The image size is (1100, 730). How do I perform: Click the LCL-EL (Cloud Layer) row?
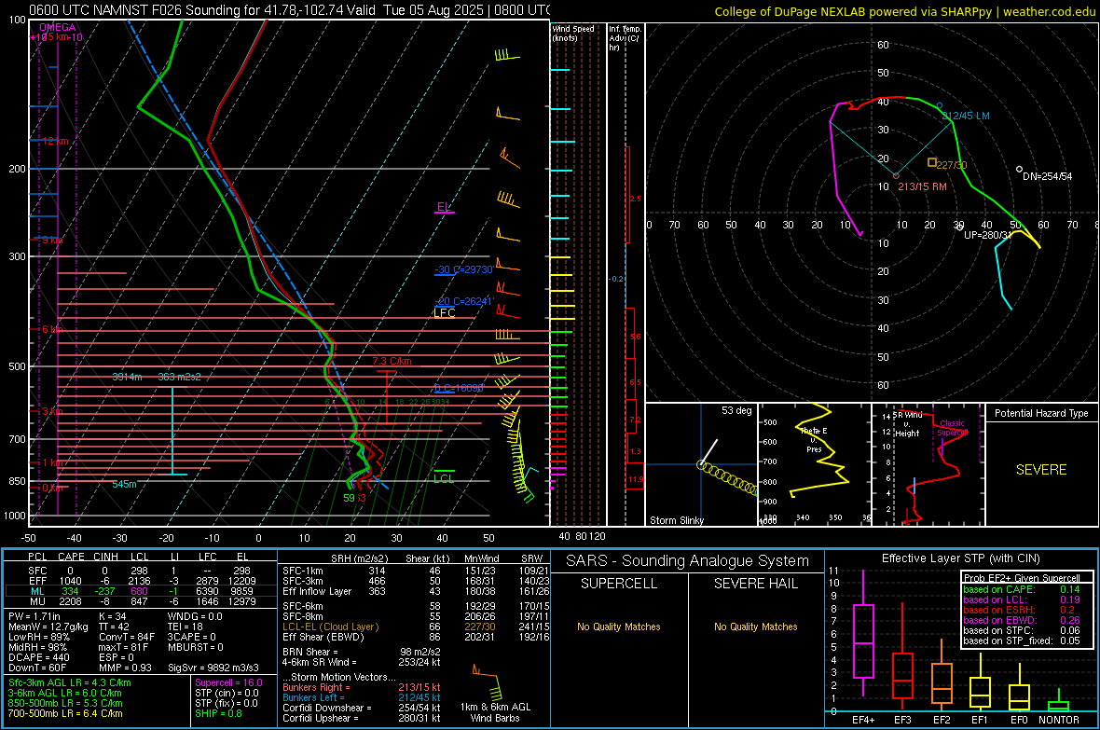(416, 627)
